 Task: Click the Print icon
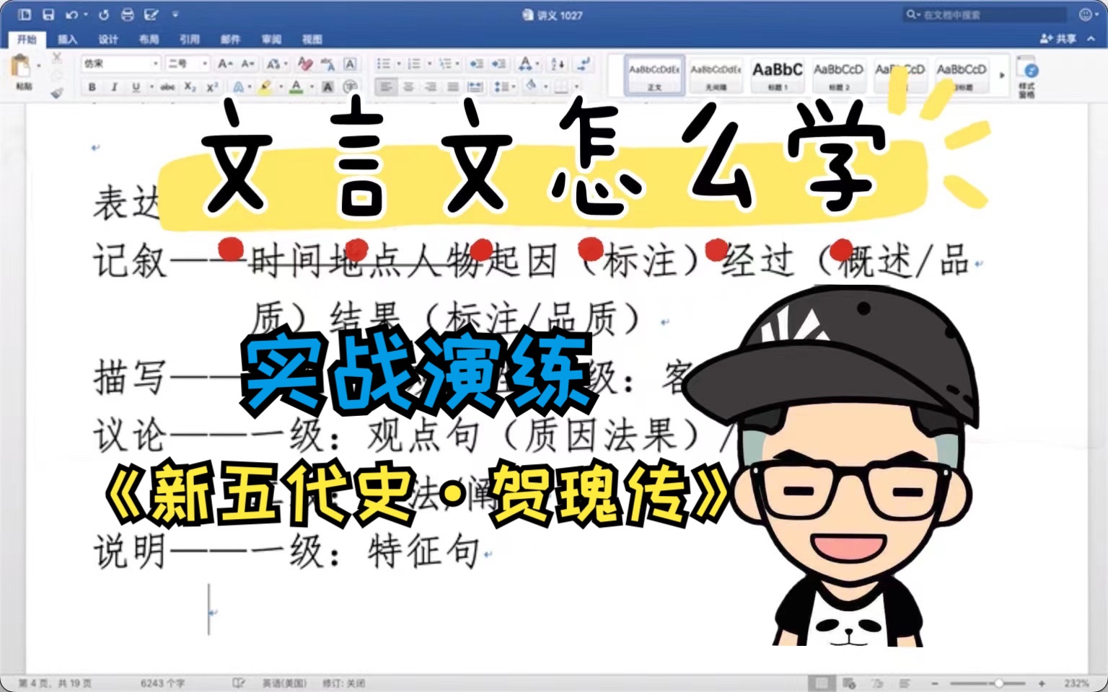pyautogui.click(x=128, y=14)
